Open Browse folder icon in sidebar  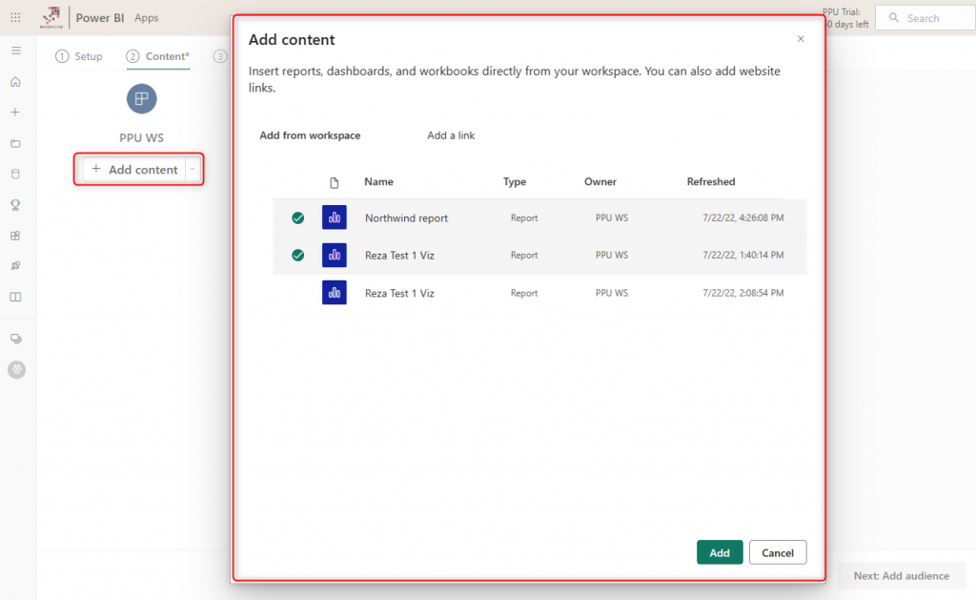click(15, 144)
